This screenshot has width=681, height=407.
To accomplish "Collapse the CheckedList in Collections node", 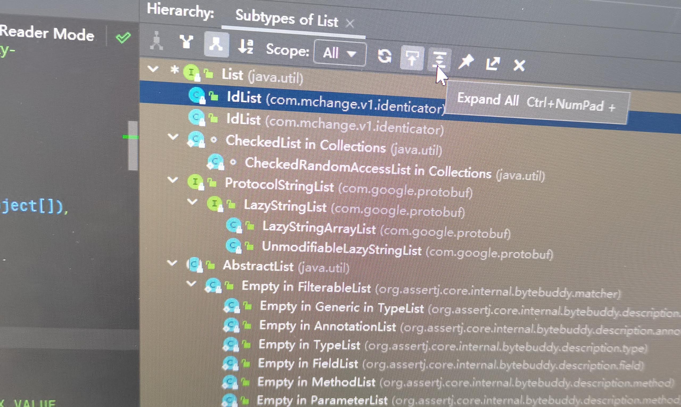I will [x=173, y=136].
